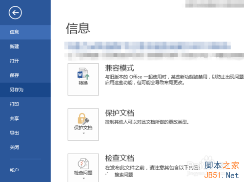Choose 打开 from the sidebar
The image size is (244, 182).
tap(25, 61)
